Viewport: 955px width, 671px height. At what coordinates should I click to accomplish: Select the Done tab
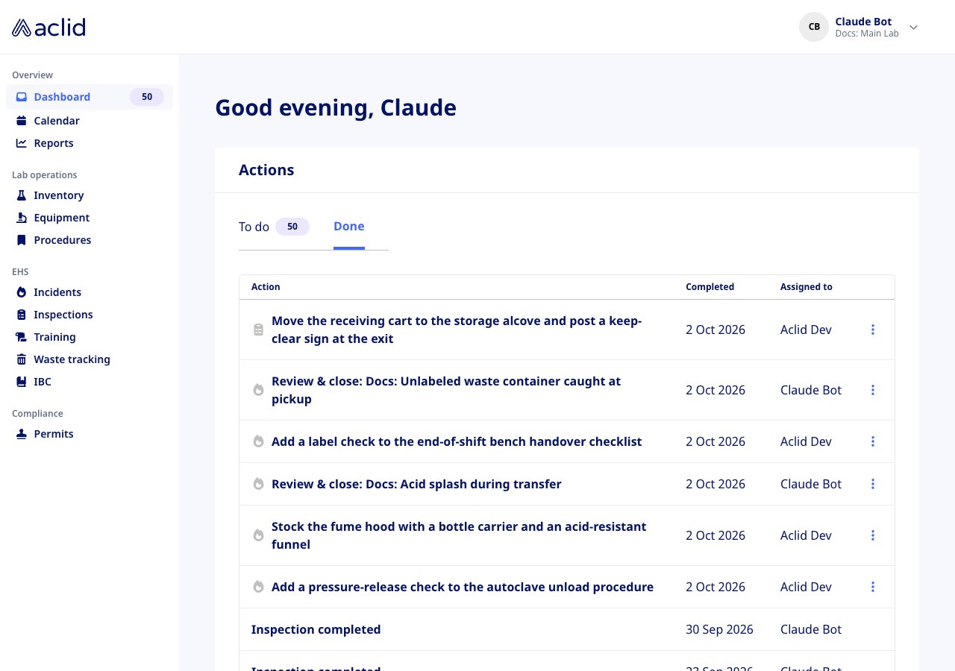click(x=349, y=226)
